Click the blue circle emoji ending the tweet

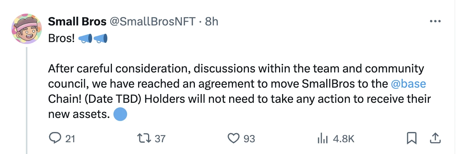pyautogui.click(x=120, y=114)
